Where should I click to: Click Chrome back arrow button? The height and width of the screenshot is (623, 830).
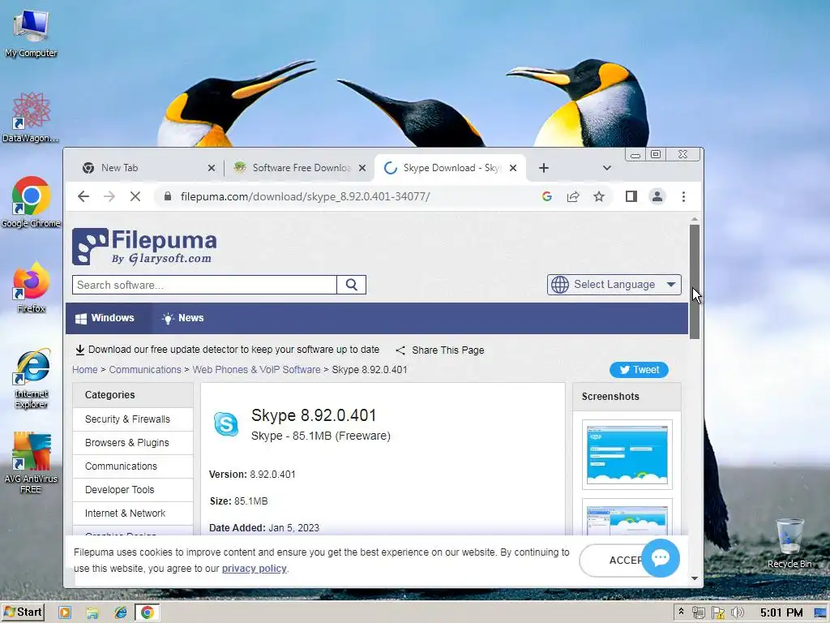point(83,196)
